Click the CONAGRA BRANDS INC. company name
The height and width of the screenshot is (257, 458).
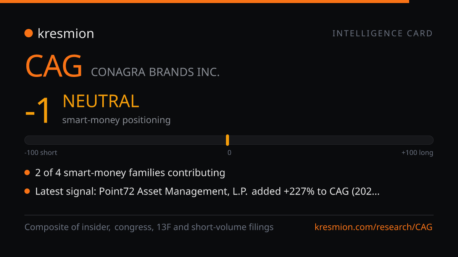pyautogui.click(x=155, y=72)
